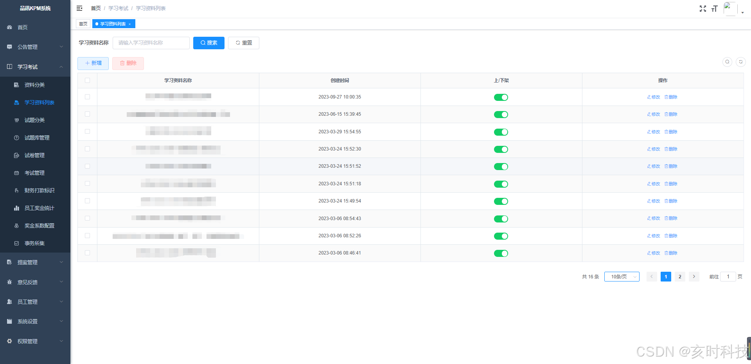Open 奖金系数配置 submenu
The image size is (751, 364).
tap(35, 226)
